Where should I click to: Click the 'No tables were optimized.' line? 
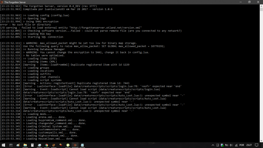32,55
